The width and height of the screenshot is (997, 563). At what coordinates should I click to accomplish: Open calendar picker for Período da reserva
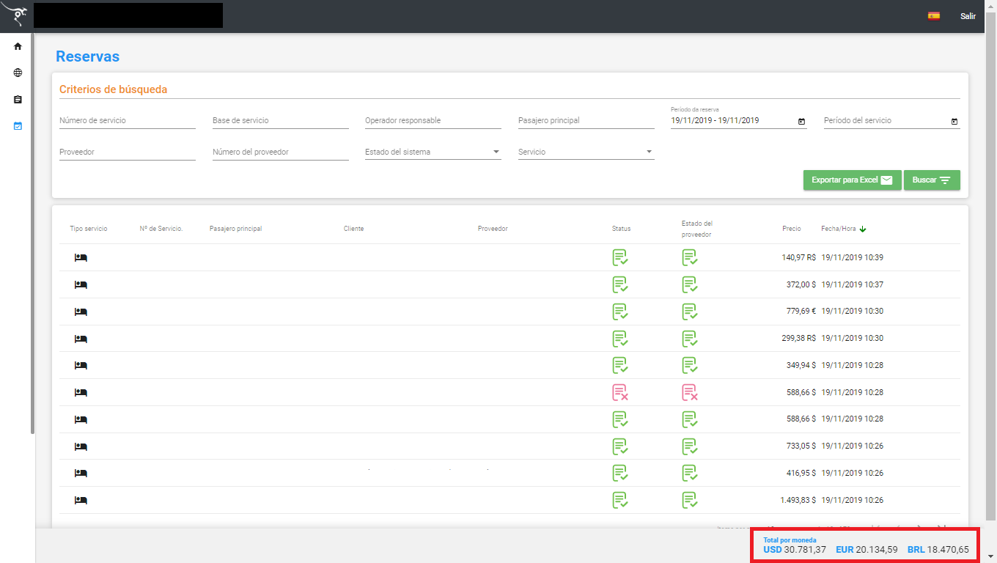click(x=801, y=121)
